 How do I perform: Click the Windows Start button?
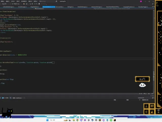pos(47,120)
